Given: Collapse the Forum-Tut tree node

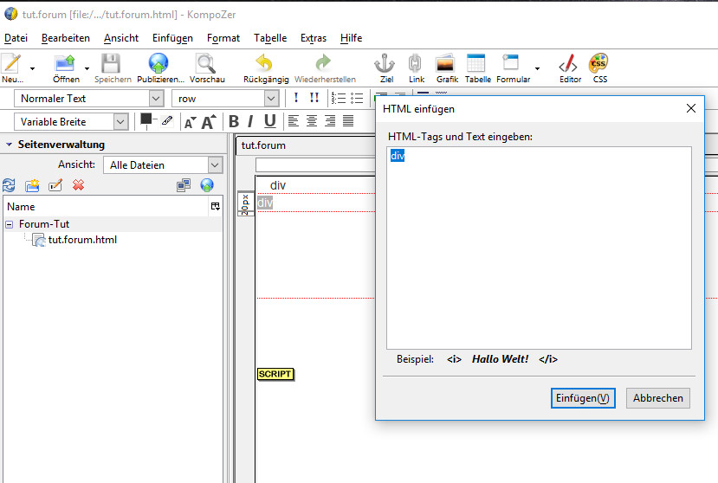Looking at the screenshot, I should click(x=10, y=224).
